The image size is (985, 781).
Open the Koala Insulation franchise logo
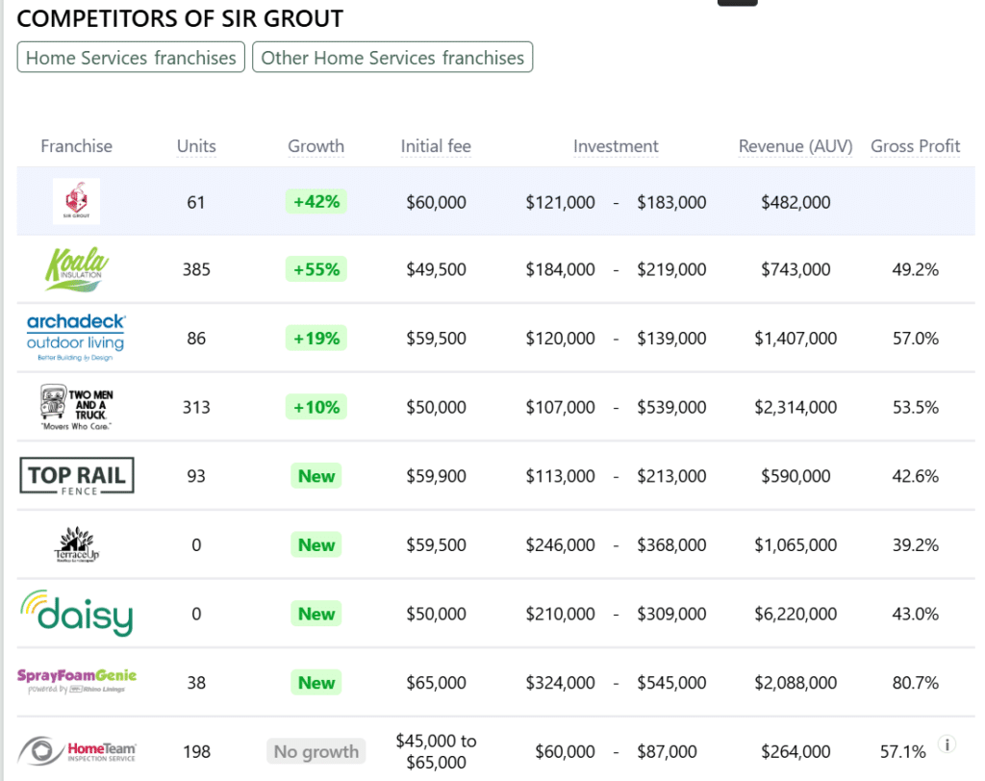coord(76,269)
